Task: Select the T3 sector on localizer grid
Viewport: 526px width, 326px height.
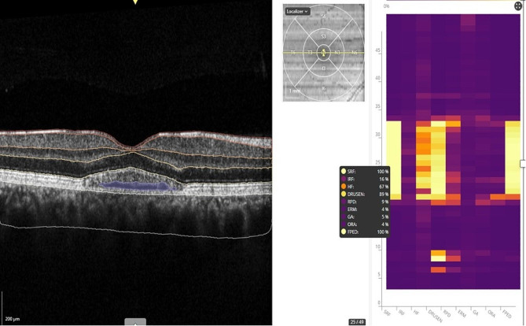Action: tap(310, 53)
